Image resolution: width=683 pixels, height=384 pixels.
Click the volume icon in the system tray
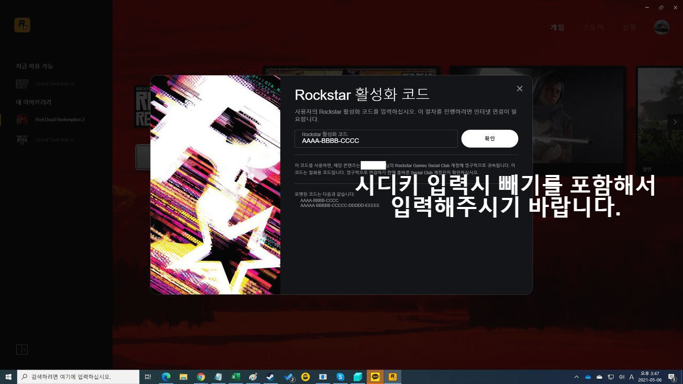[x=621, y=377]
